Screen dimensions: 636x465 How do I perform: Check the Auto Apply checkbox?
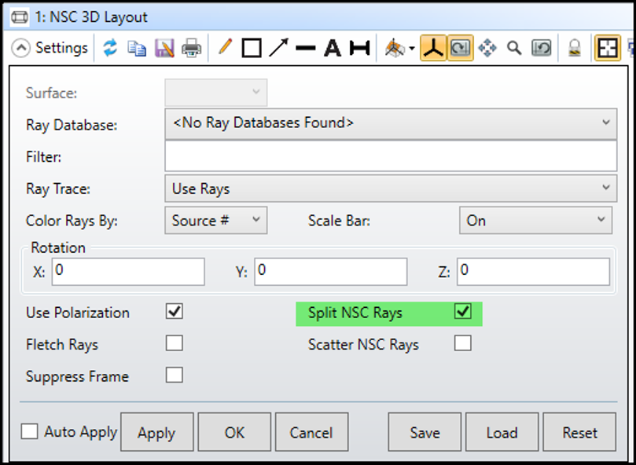pyautogui.click(x=29, y=431)
